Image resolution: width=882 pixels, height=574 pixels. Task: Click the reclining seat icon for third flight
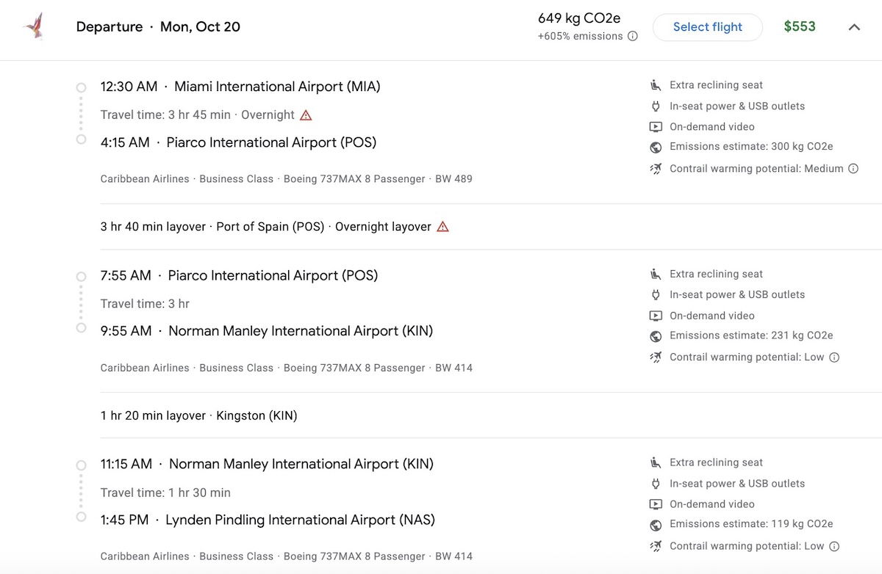coord(656,462)
